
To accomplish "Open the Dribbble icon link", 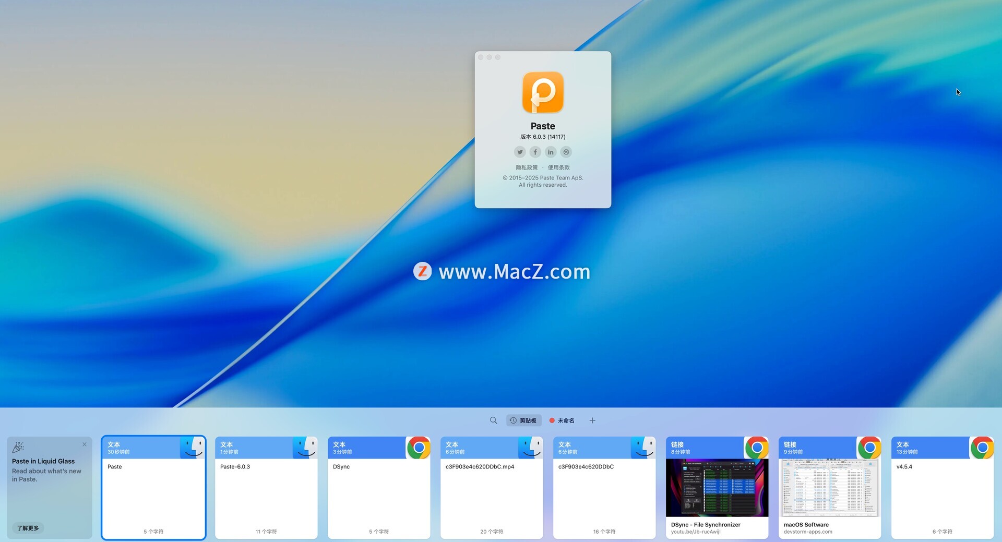I will coord(566,152).
